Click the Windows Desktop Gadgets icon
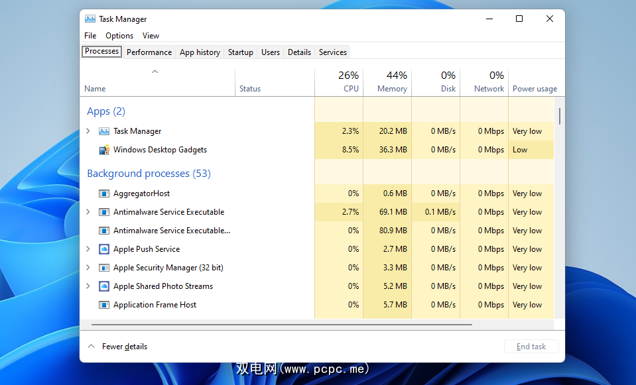The width and height of the screenshot is (636, 385). pyautogui.click(x=103, y=150)
